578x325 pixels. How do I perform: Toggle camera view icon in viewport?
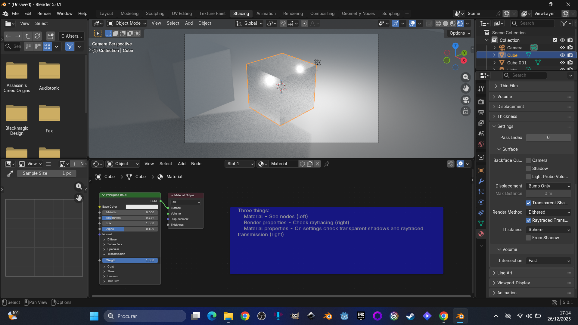coord(466,100)
